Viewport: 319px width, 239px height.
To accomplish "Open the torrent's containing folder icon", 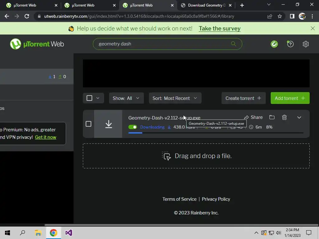I will pos(272,117).
